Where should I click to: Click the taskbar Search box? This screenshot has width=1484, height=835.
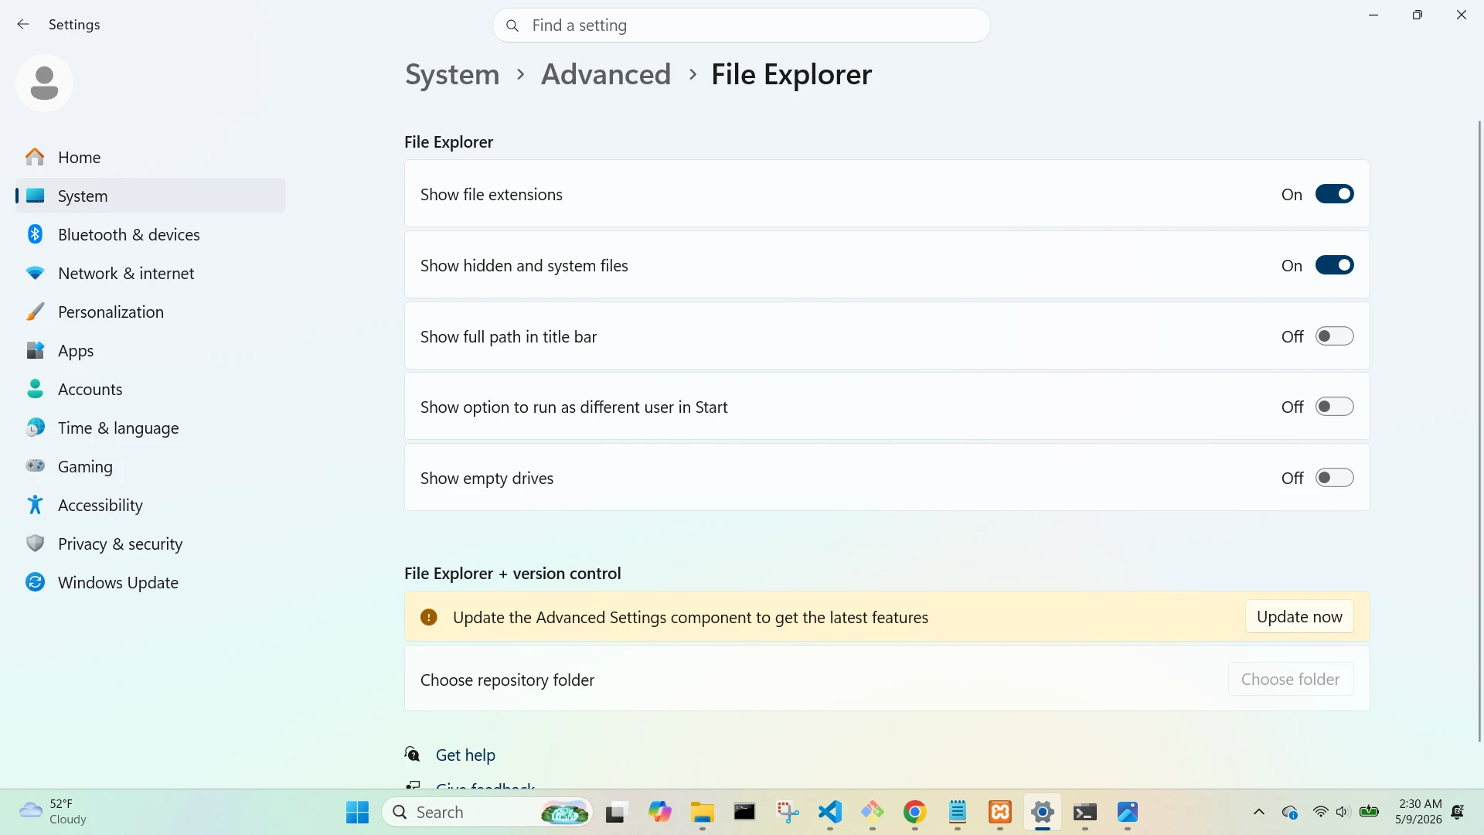point(487,812)
